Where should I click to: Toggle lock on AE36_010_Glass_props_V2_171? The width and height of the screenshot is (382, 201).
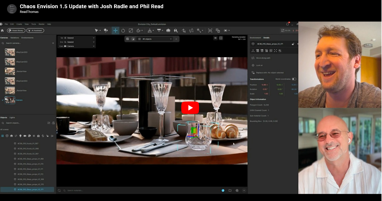click(293, 44)
